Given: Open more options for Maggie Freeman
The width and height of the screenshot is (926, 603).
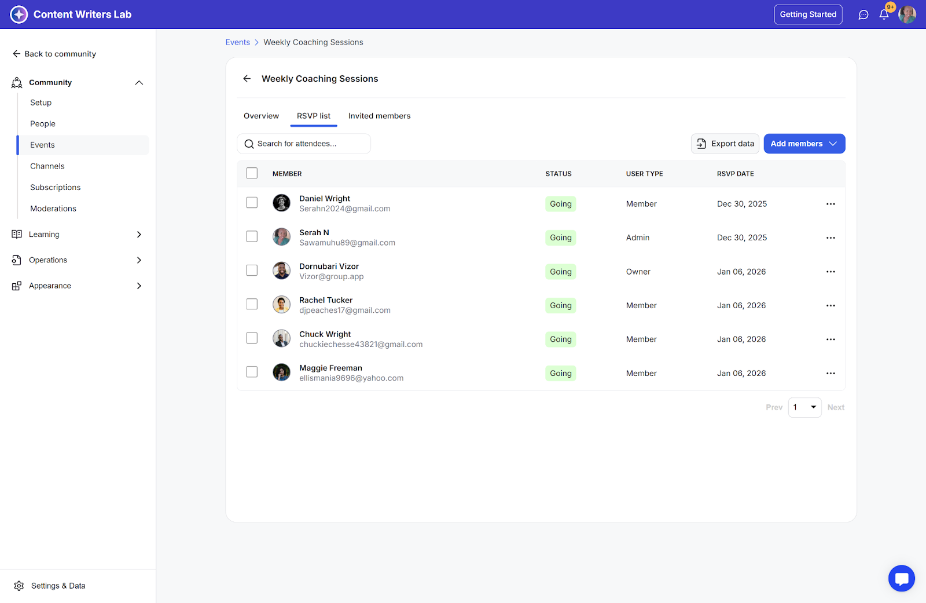Looking at the screenshot, I should (831, 374).
